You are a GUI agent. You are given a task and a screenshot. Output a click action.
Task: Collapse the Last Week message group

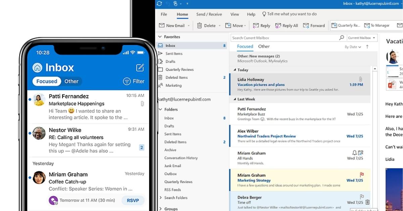(235, 99)
